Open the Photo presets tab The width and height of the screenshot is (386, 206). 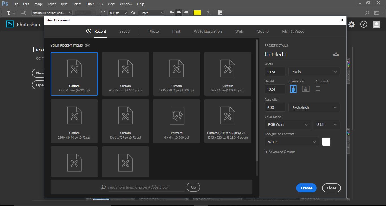click(x=153, y=31)
